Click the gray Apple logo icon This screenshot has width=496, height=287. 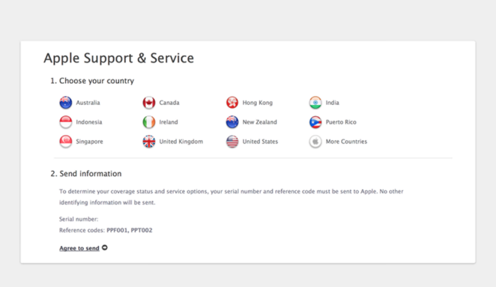(x=315, y=142)
